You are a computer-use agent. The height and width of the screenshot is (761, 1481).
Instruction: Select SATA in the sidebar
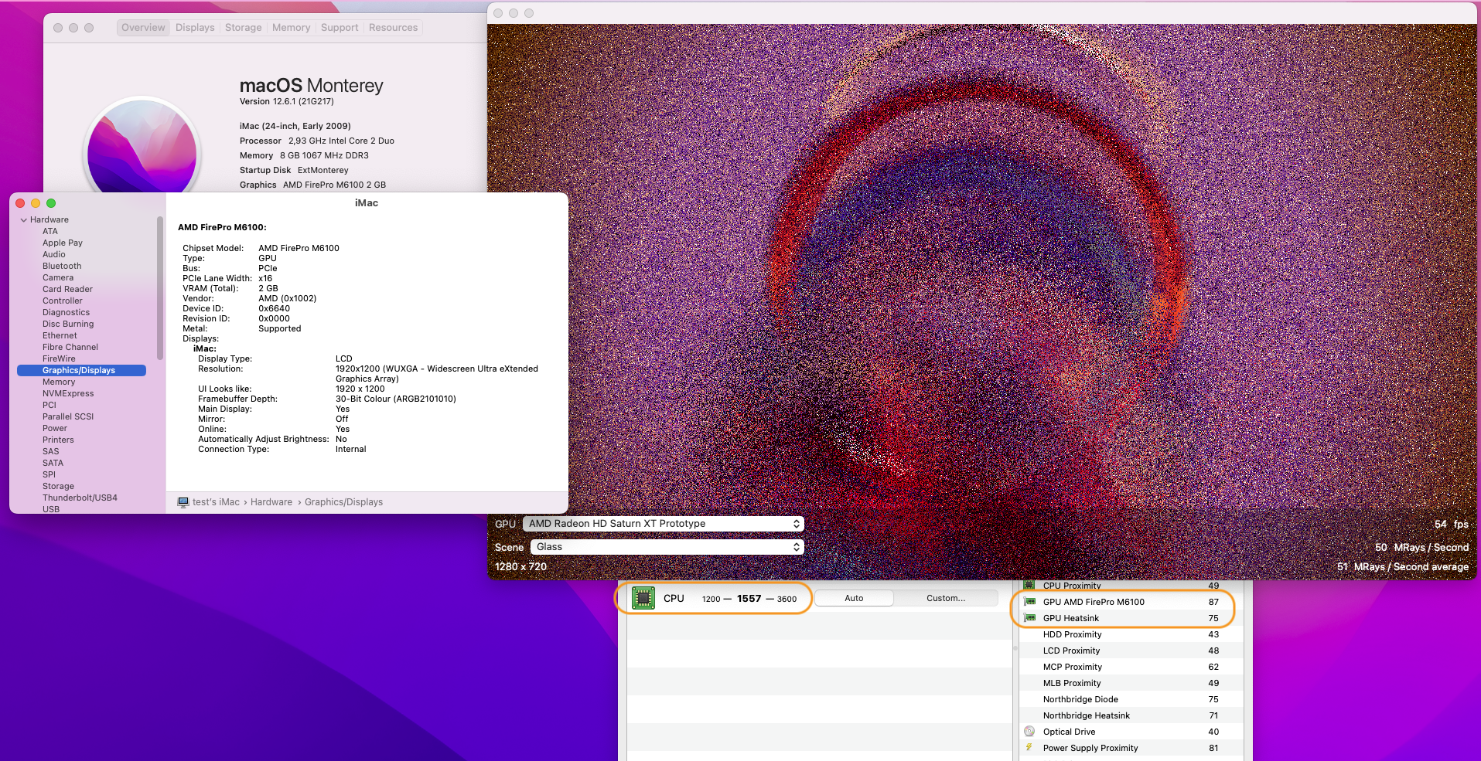click(x=53, y=464)
